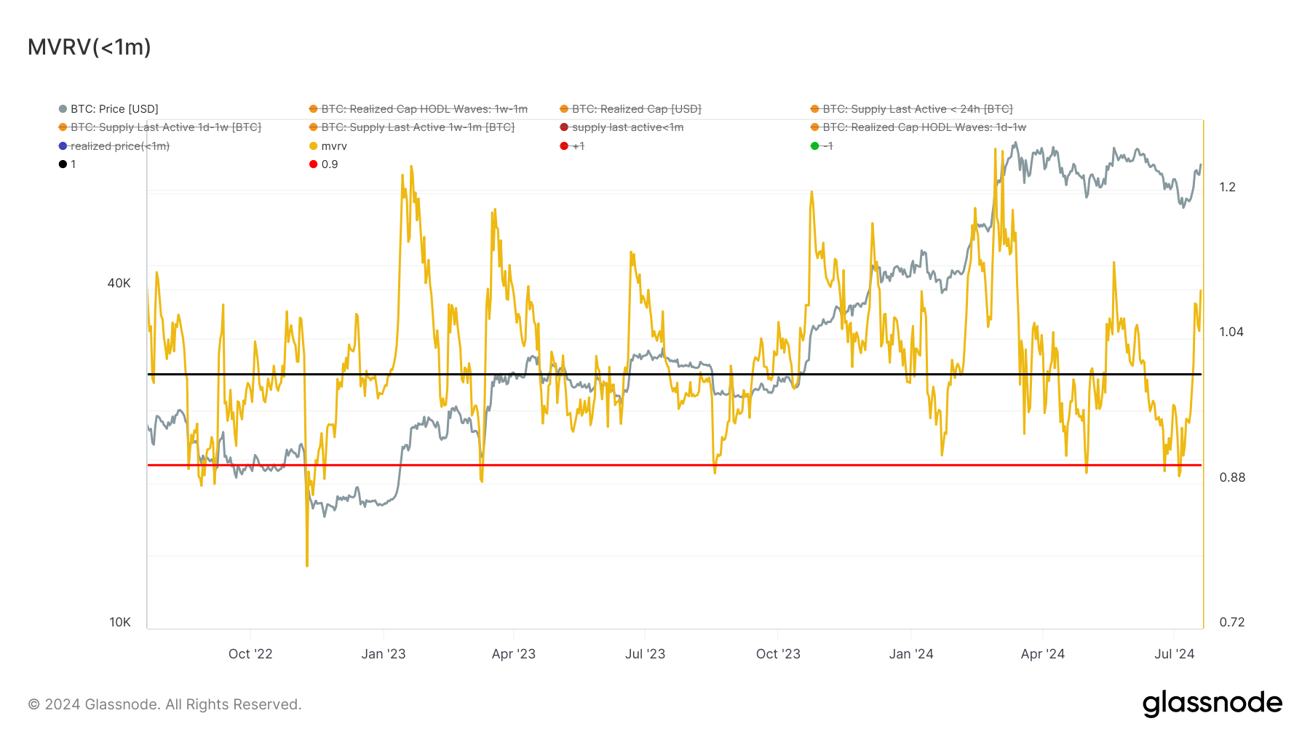The width and height of the screenshot is (1310, 737).
Task: Click the Jul '24 x-axis label
Action: click(x=1175, y=654)
